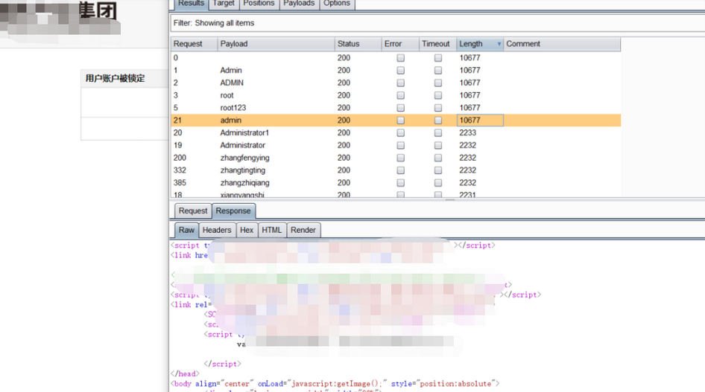Switch response view to Headers

click(x=217, y=231)
